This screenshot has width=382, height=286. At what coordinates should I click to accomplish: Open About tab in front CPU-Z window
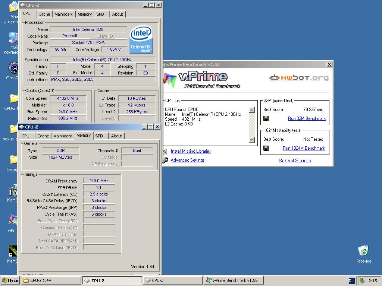pos(116,136)
